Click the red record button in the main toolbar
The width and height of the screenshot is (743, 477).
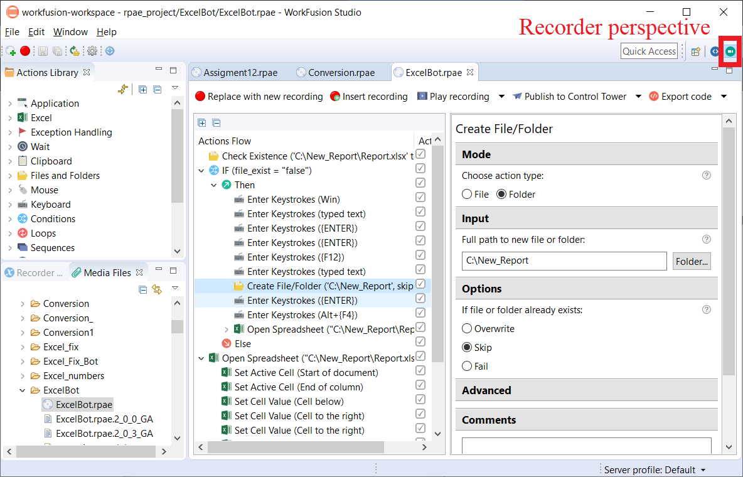[x=25, y=51]
